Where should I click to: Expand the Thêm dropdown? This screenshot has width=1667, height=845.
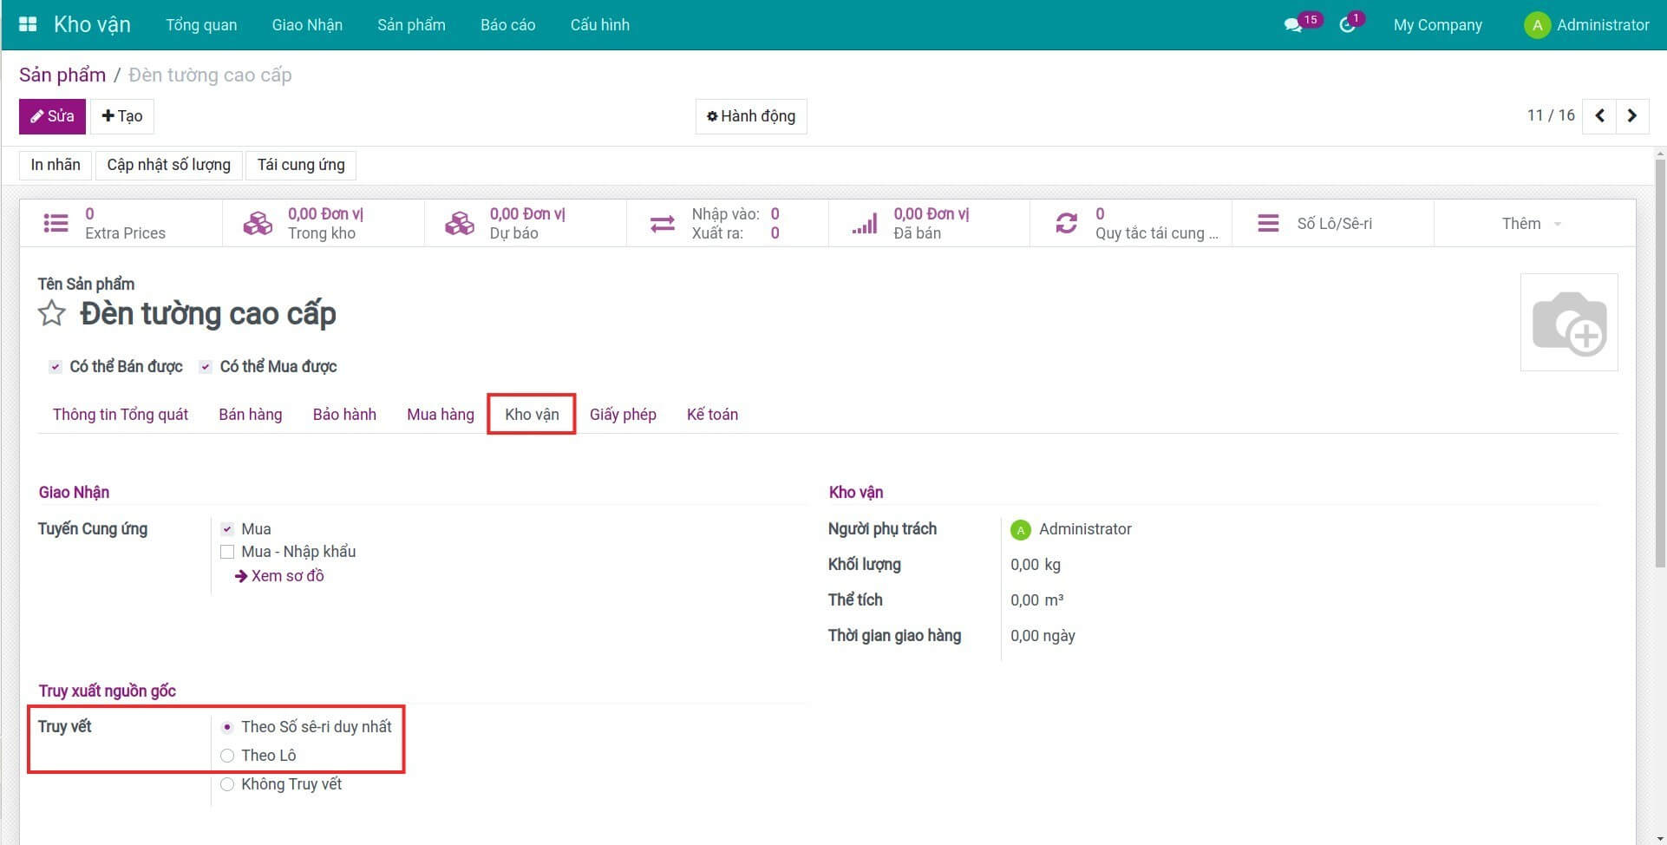(1531, 224)
